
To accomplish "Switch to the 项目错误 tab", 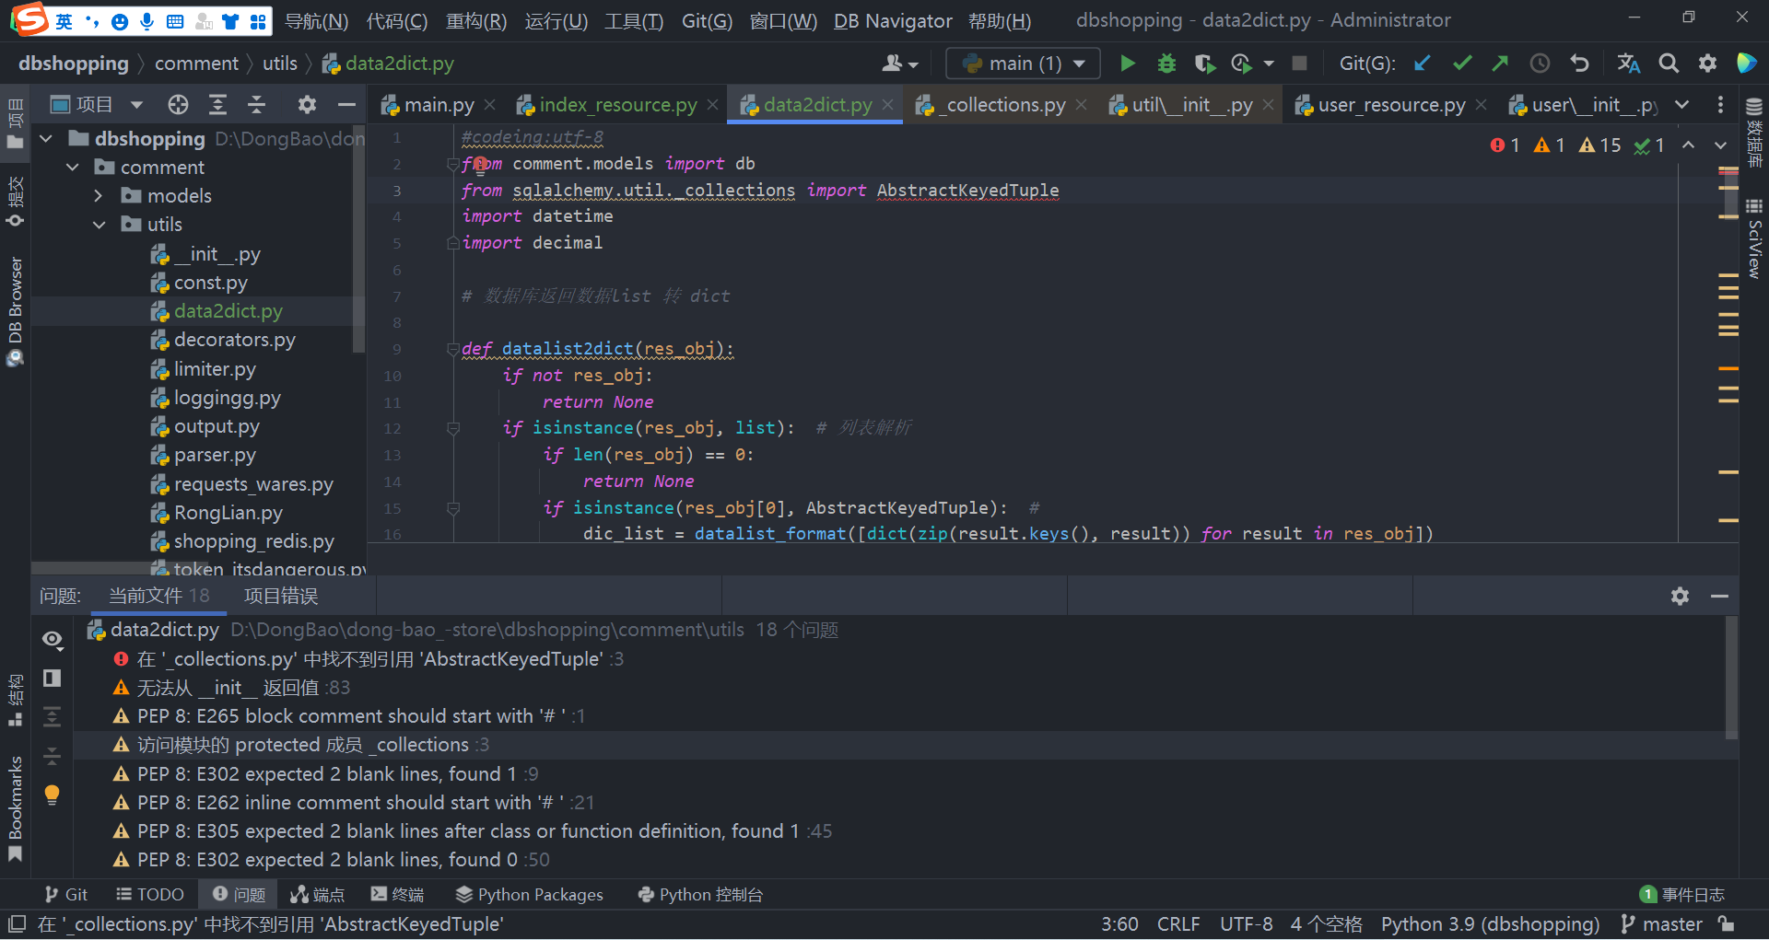I will (x=281, y=597).
